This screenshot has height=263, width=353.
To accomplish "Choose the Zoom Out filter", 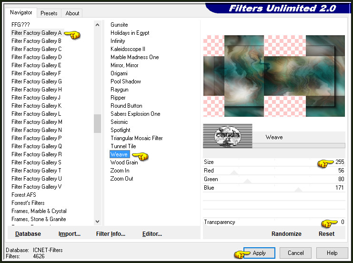I will pyautogui.click(x=121, y=179).
